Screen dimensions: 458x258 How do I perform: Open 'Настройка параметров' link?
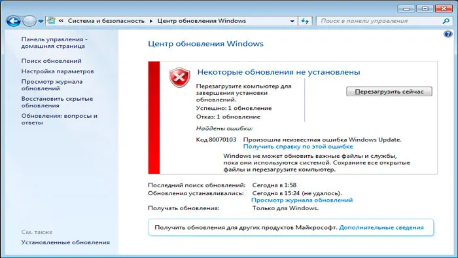coord(58,71)
